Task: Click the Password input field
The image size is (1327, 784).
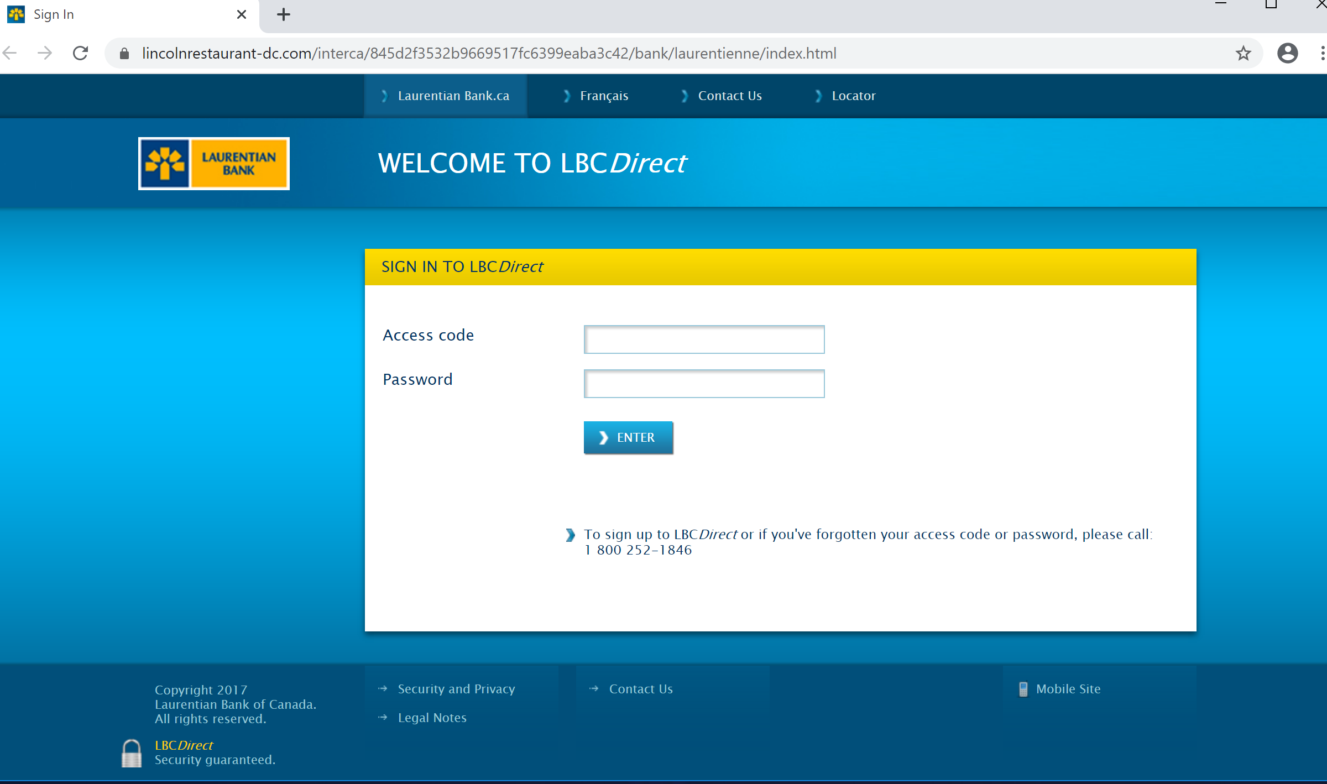Action: (704, 384)
